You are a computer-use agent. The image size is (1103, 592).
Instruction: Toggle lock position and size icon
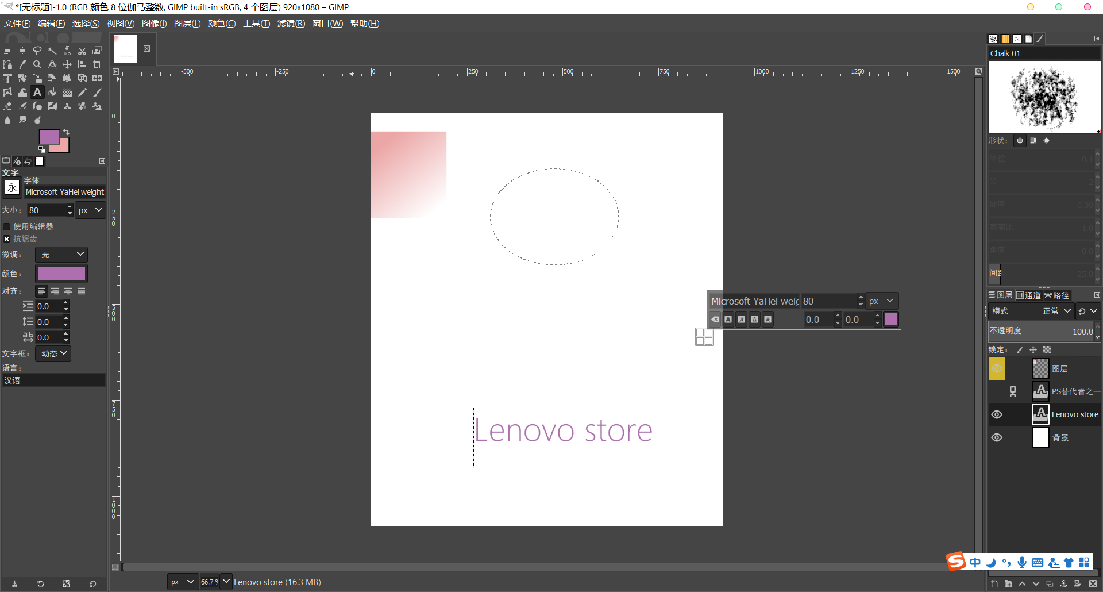tap(1033, 349)
